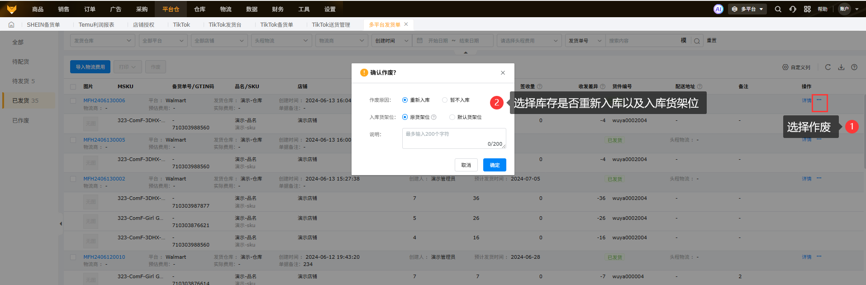Select the 暂不入库 radio option
This screenshot has width=866, height=285.
[445, 100]
